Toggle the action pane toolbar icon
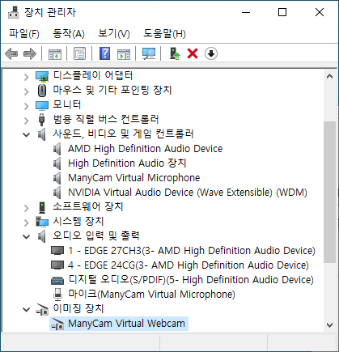 coord(124,53)
